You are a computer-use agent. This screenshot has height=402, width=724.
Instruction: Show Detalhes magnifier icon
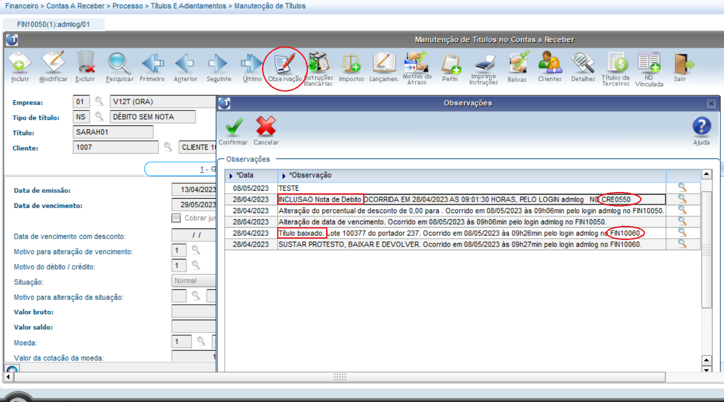pyautogui.click(x=583, y=67)
